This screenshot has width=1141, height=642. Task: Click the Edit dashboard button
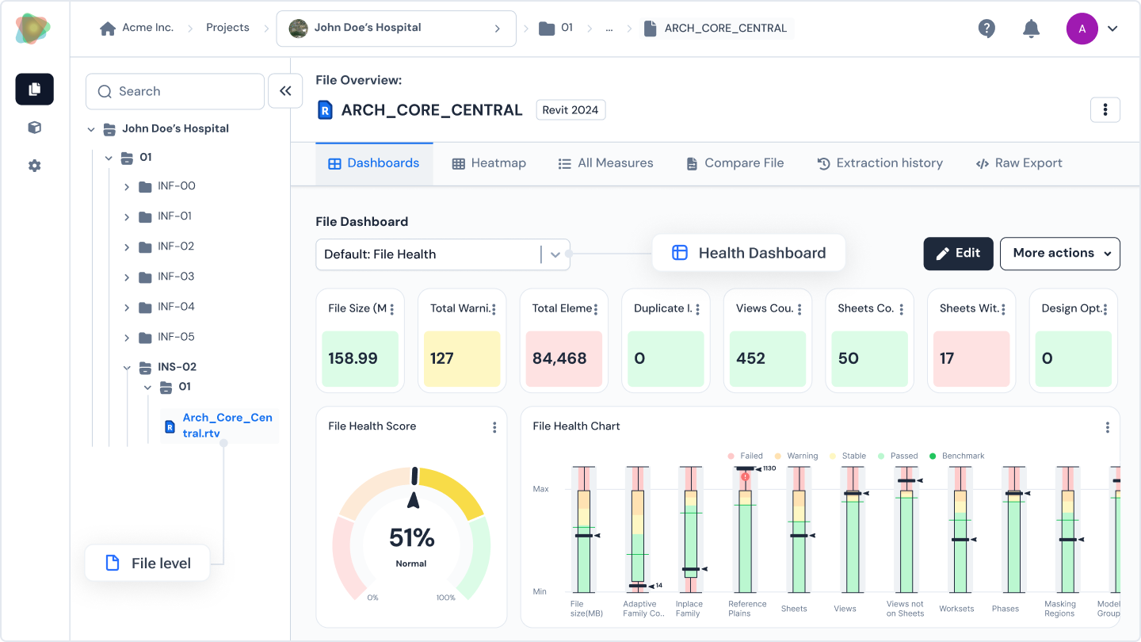(x=958, y=254)
